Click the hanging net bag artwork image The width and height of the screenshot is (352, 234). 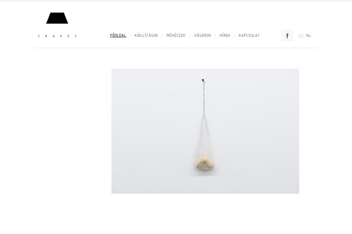205,131
